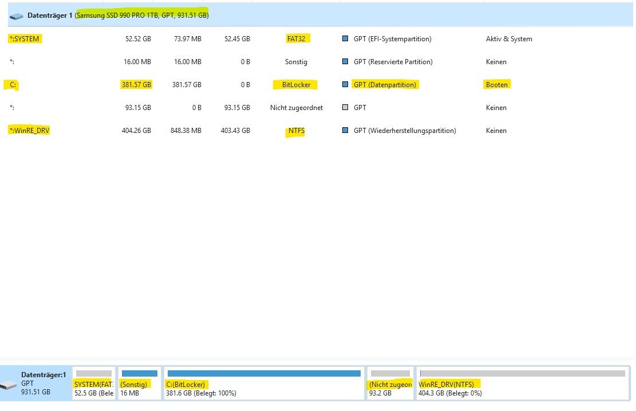Screen dimensions: 636x411
Task: Select the C: partition row label
Action: click(13, 84)
